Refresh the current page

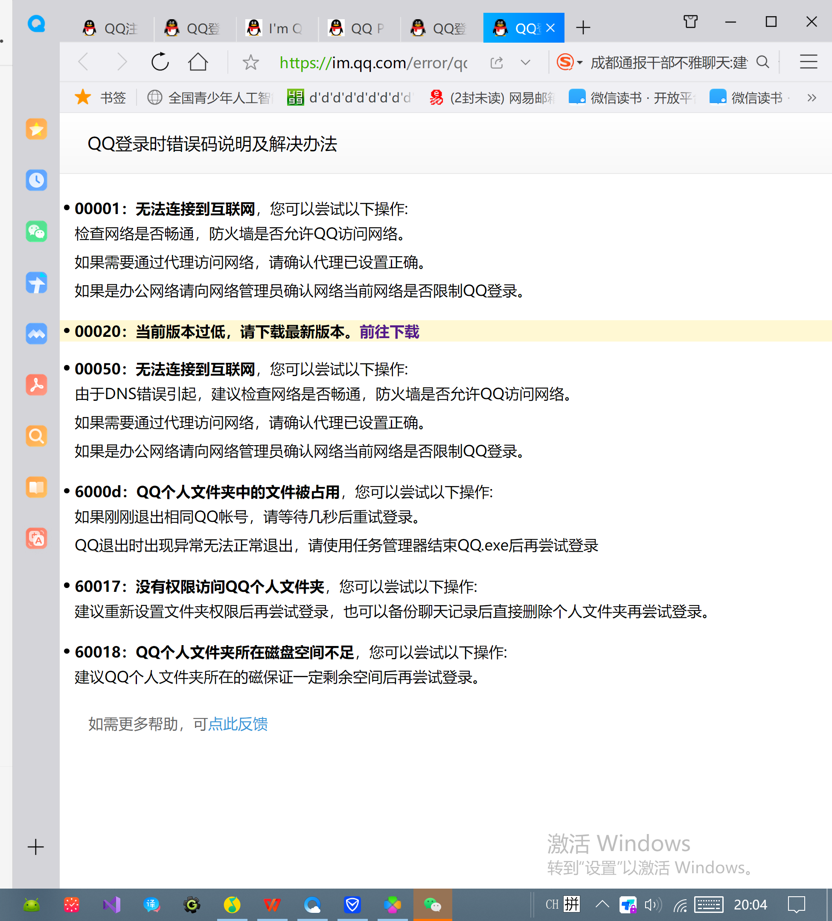click(x=160, y=62)
